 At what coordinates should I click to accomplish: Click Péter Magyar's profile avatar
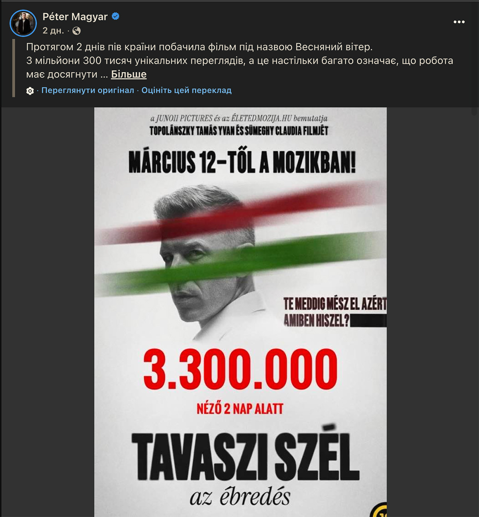tap(23, 23)
